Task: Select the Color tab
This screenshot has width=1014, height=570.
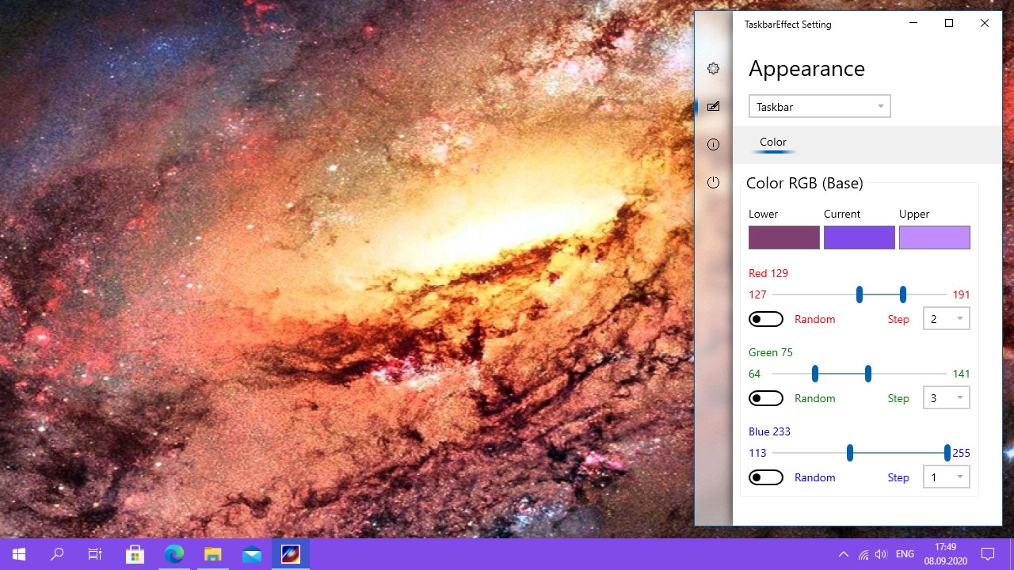Action: [773, 142]
